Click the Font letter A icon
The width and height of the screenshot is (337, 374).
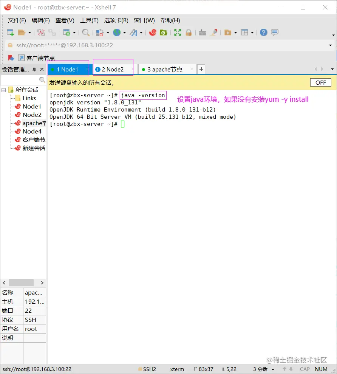pyautogui.click(x=133, y=33)
